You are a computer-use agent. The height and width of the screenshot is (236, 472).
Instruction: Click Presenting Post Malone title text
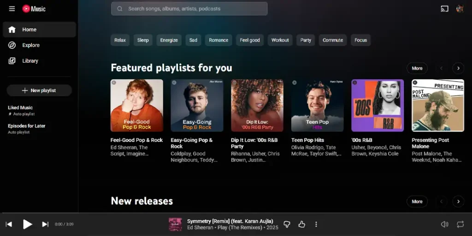(430, 143)
